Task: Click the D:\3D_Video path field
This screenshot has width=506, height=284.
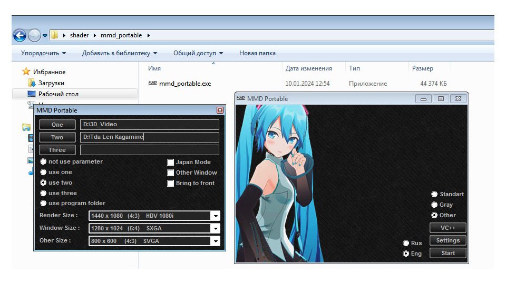Action: (149, 124)
